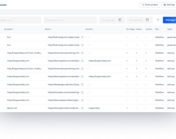Select Nofollow in the g2crowd row

[x=159, y=108]
